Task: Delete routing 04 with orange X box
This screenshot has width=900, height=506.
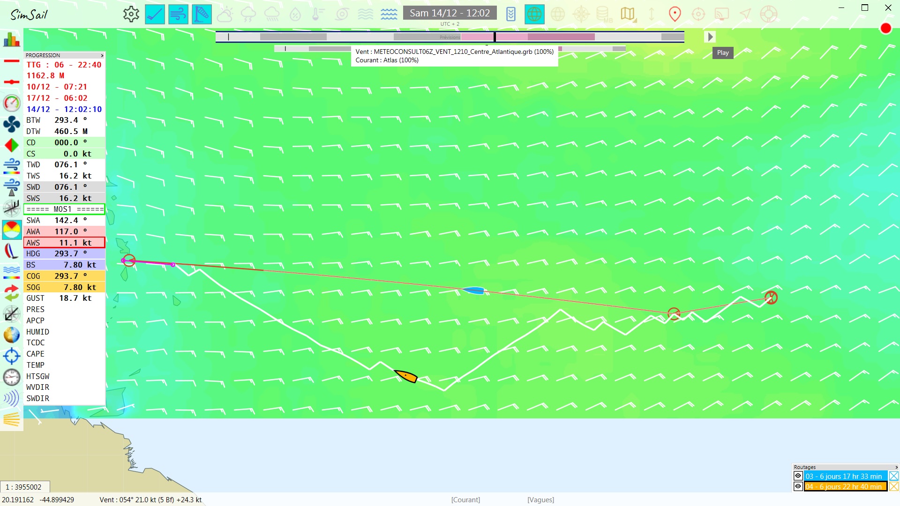Action: [x=894, y=486]
